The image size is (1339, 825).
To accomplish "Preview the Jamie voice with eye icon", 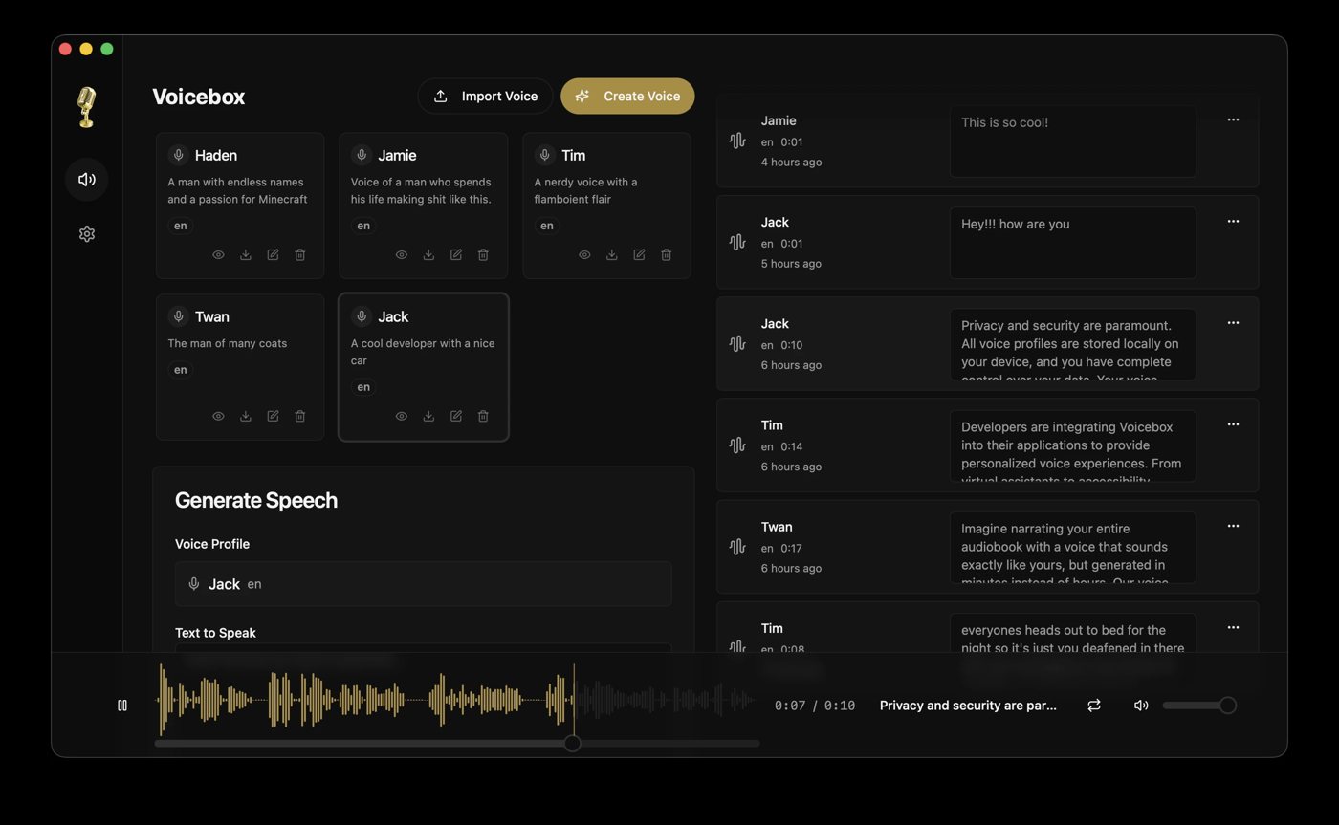I will (x=402, y=255).
